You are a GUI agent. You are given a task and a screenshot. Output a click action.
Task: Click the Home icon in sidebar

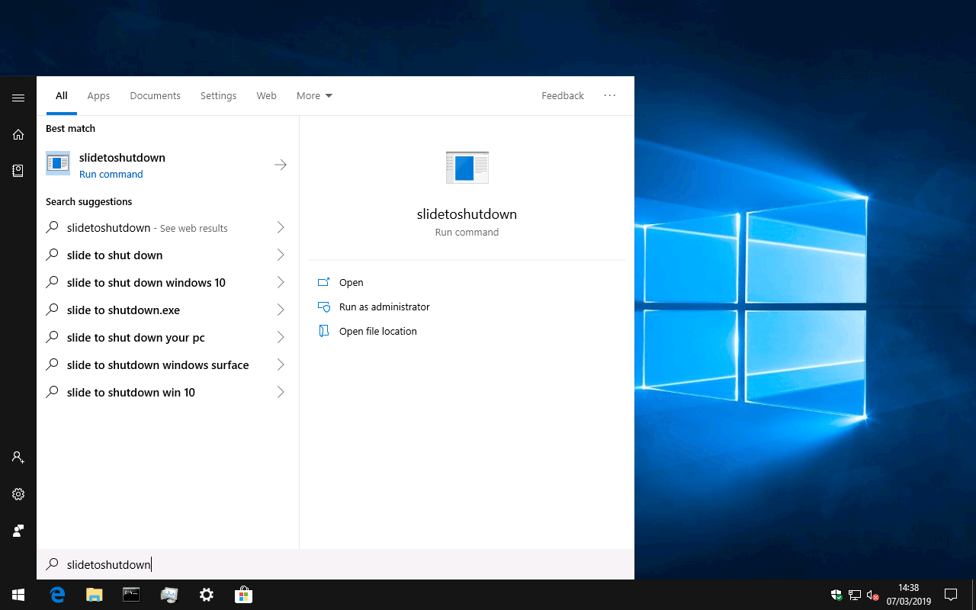[x=18, y=134]
